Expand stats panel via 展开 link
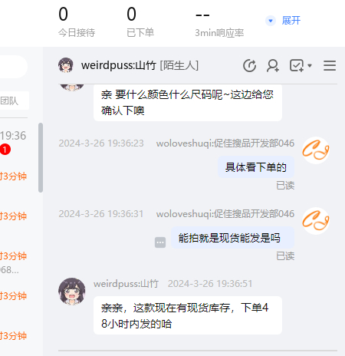This screenshot has height=356, width=345. click(x=291, y=21)
